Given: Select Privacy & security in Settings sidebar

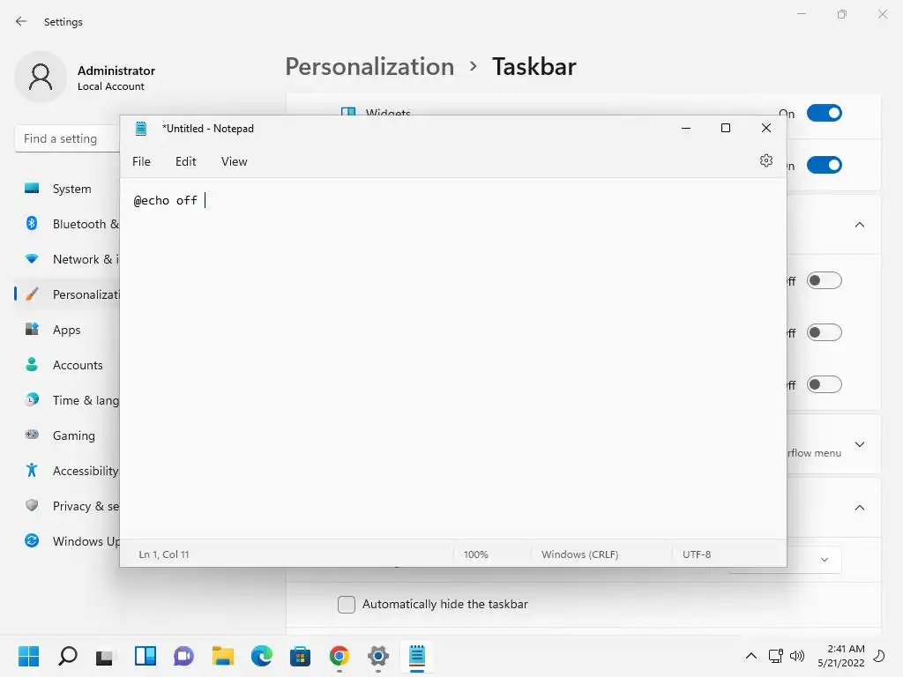Looking at the screenshot, I should tap(67, 506).
